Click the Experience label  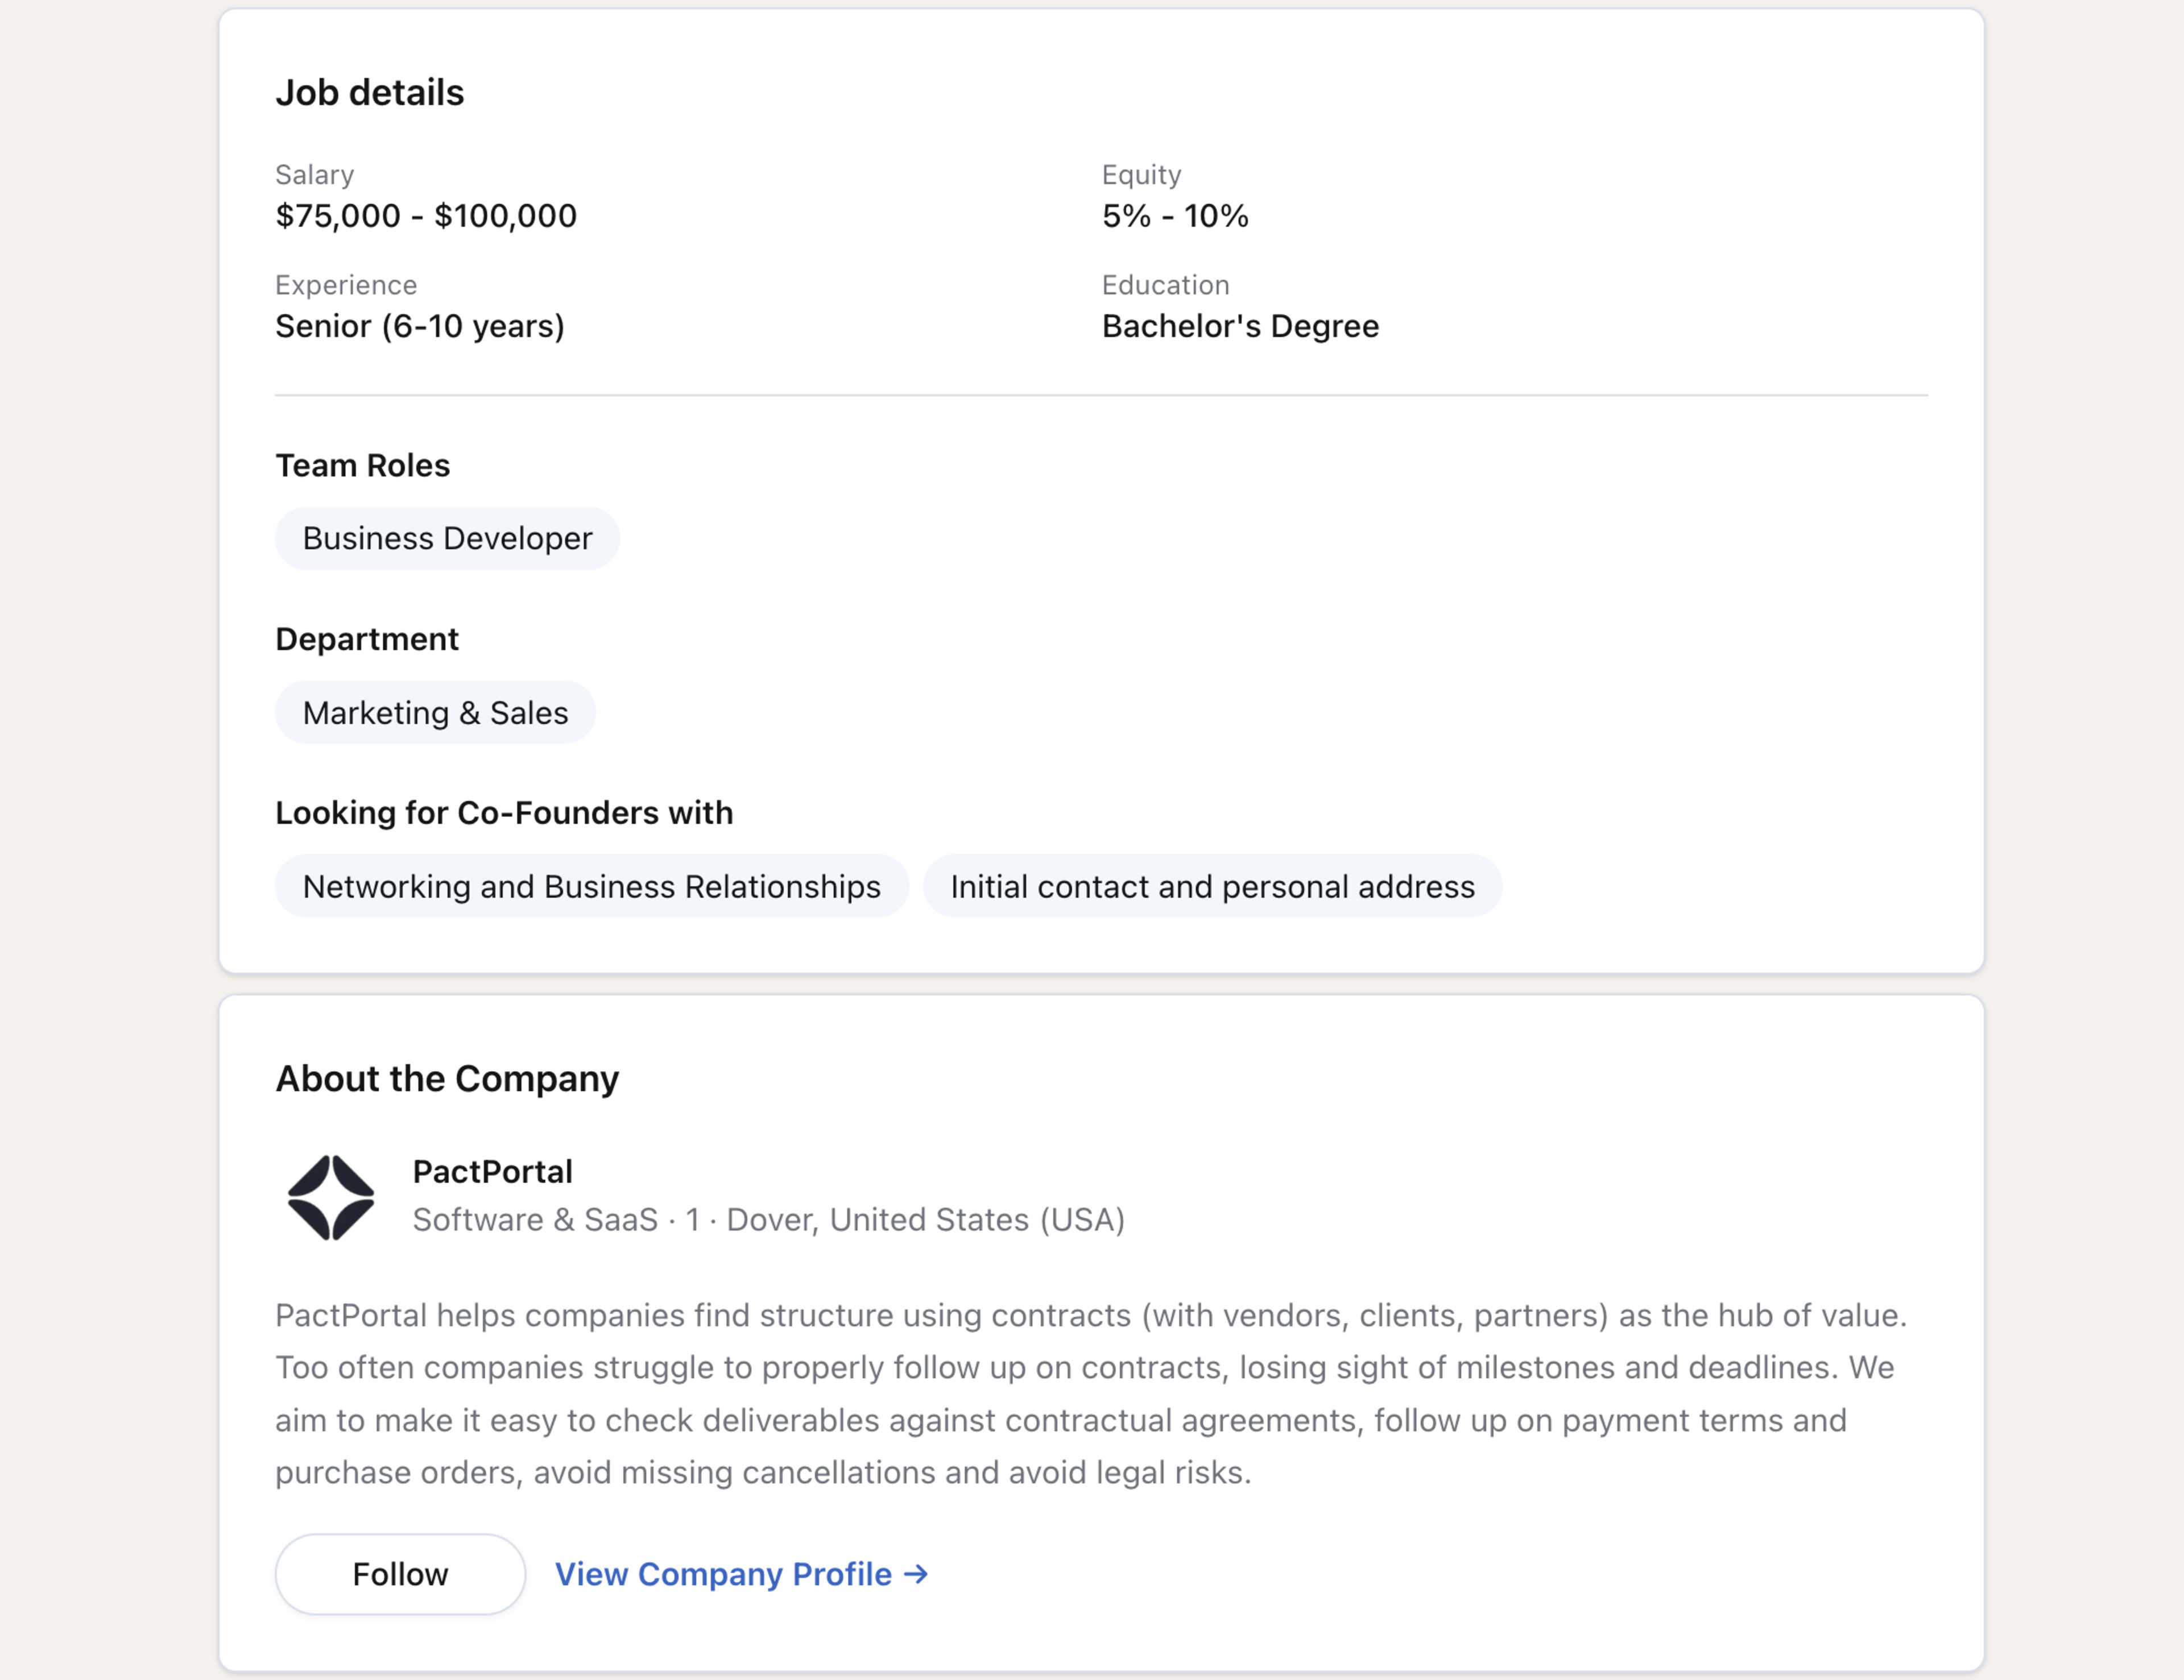346,286
